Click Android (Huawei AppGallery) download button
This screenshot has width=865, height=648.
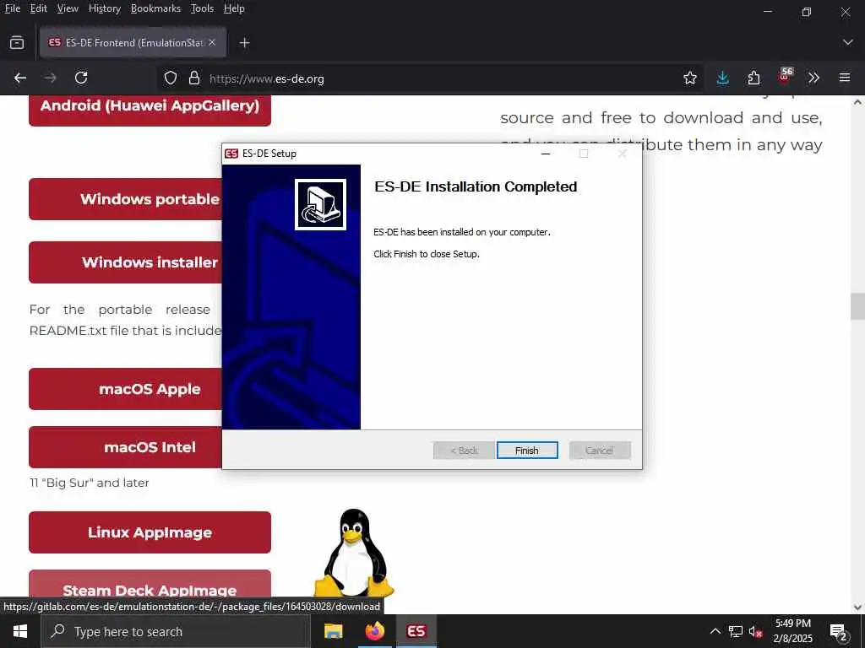tap(150, 111)
